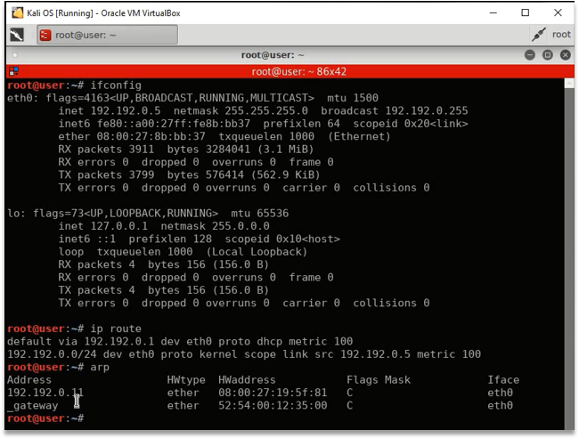Open the root user label in panel
Viewport: 579px width, 438px height.
click(x=561, y=35)
